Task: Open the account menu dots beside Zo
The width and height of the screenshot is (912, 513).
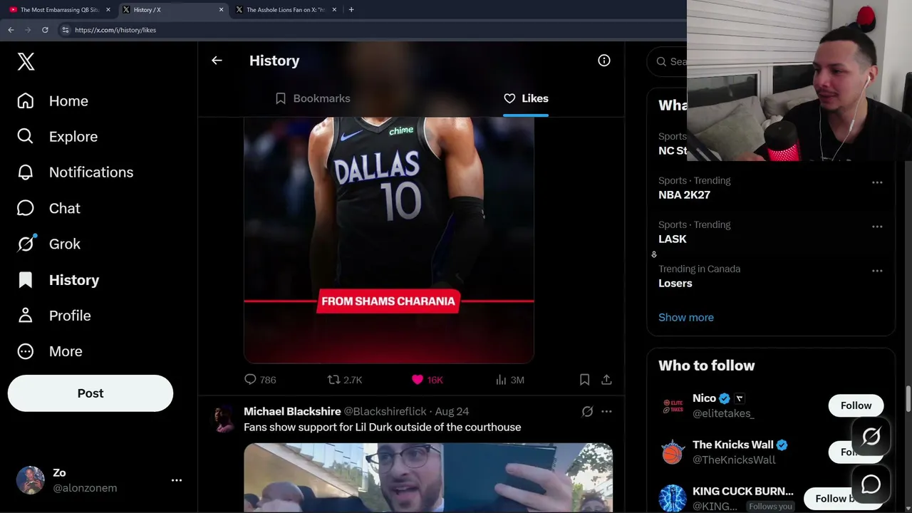Action: coord(177,480)
